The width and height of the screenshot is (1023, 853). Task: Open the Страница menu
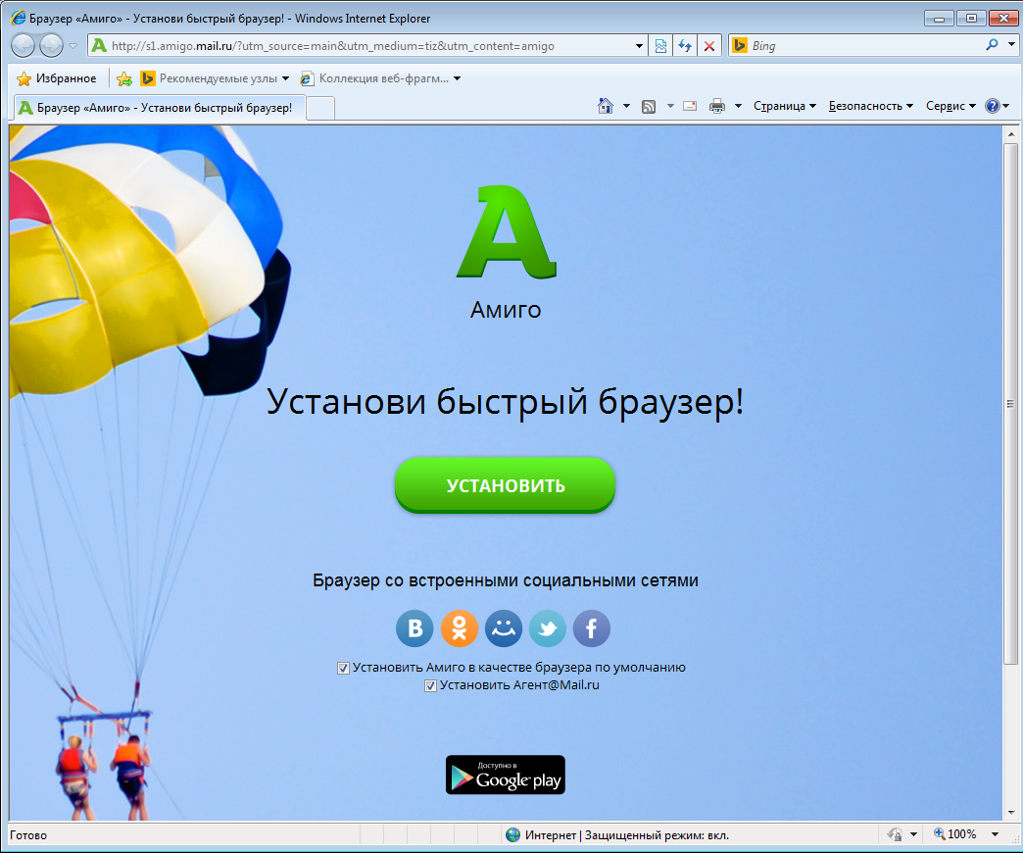(x=784, y=106)
